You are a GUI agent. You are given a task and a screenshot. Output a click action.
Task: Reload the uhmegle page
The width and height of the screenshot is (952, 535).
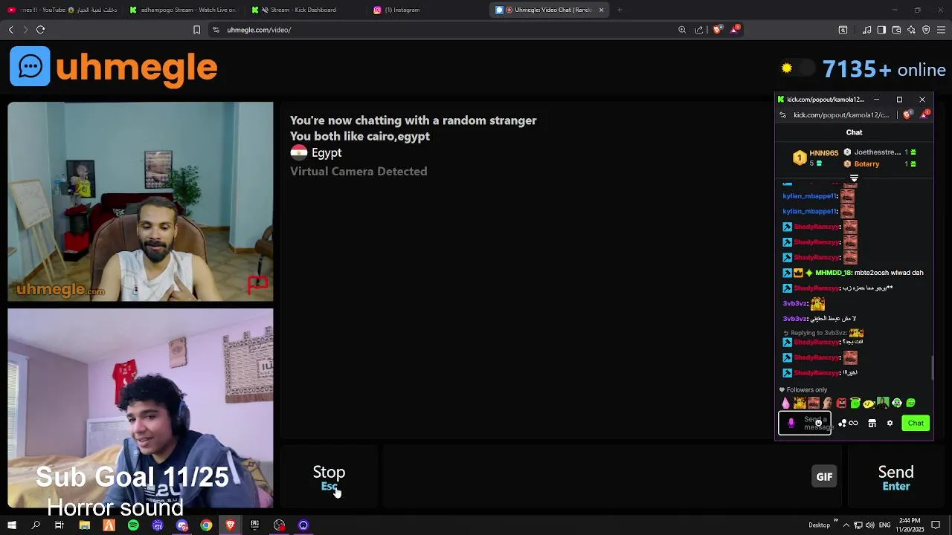click(40, 30)
